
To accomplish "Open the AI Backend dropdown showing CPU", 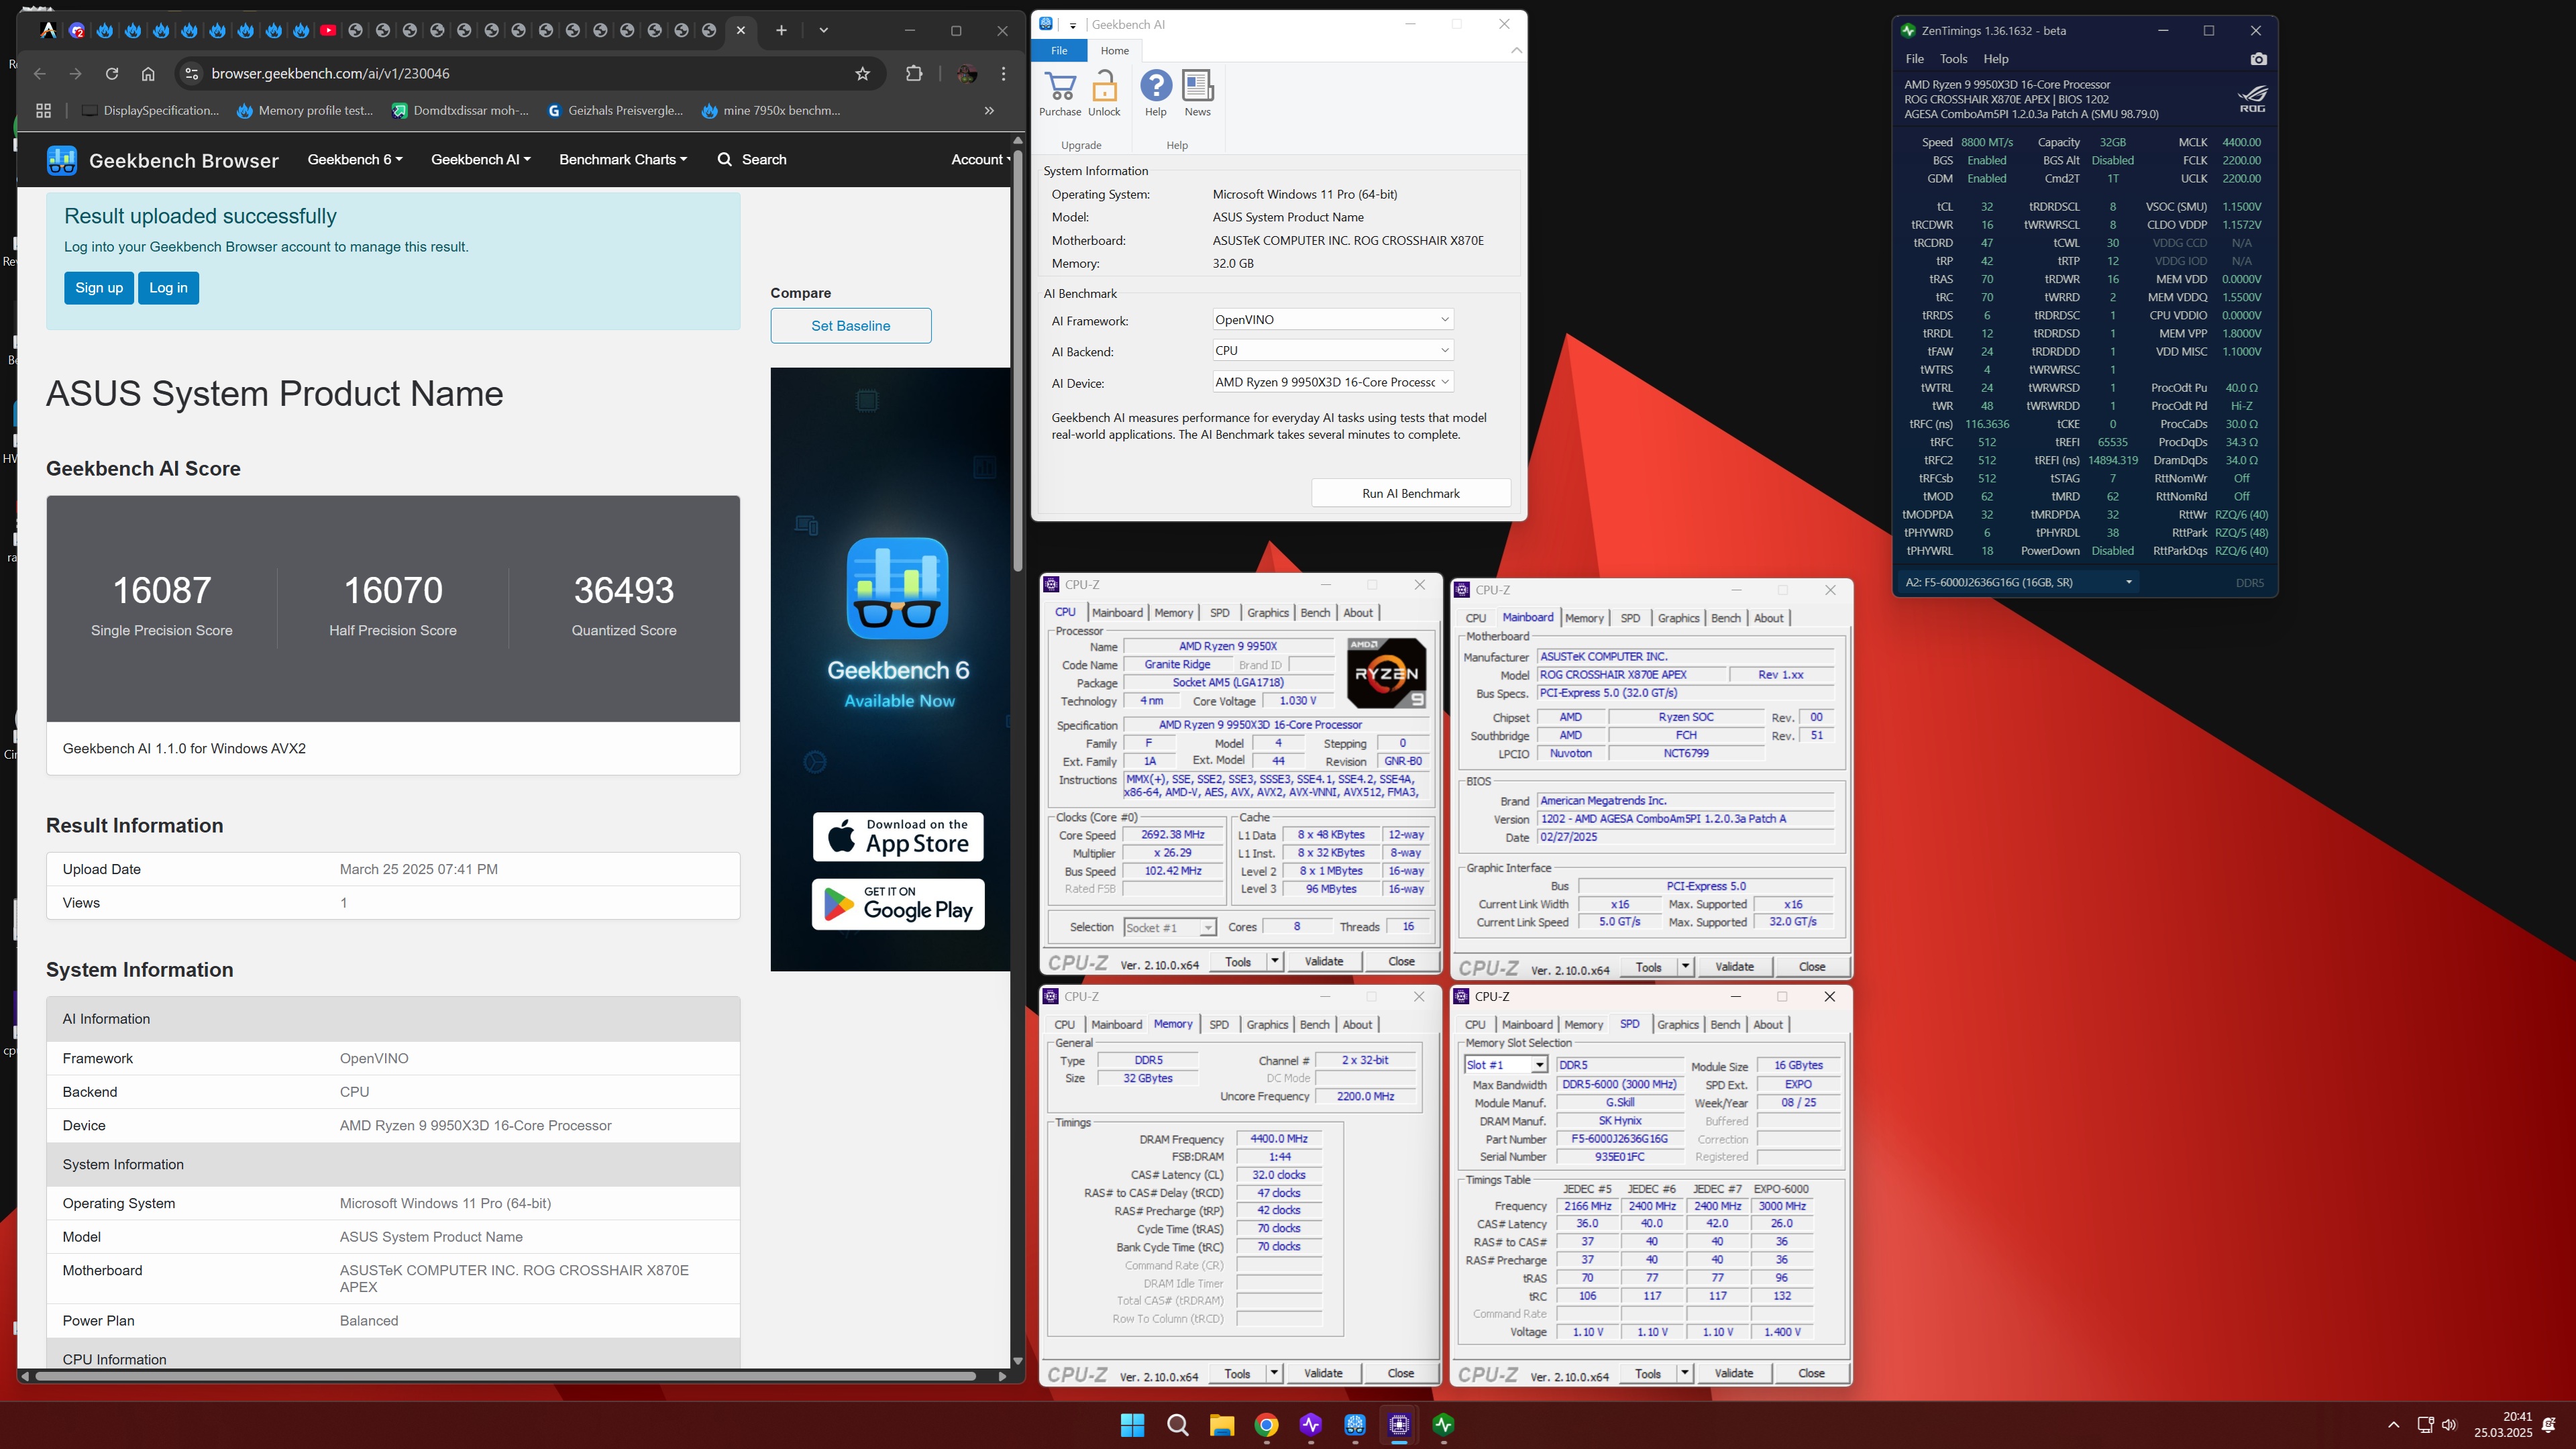I will pyautogui.click(x=1332, y=351).
